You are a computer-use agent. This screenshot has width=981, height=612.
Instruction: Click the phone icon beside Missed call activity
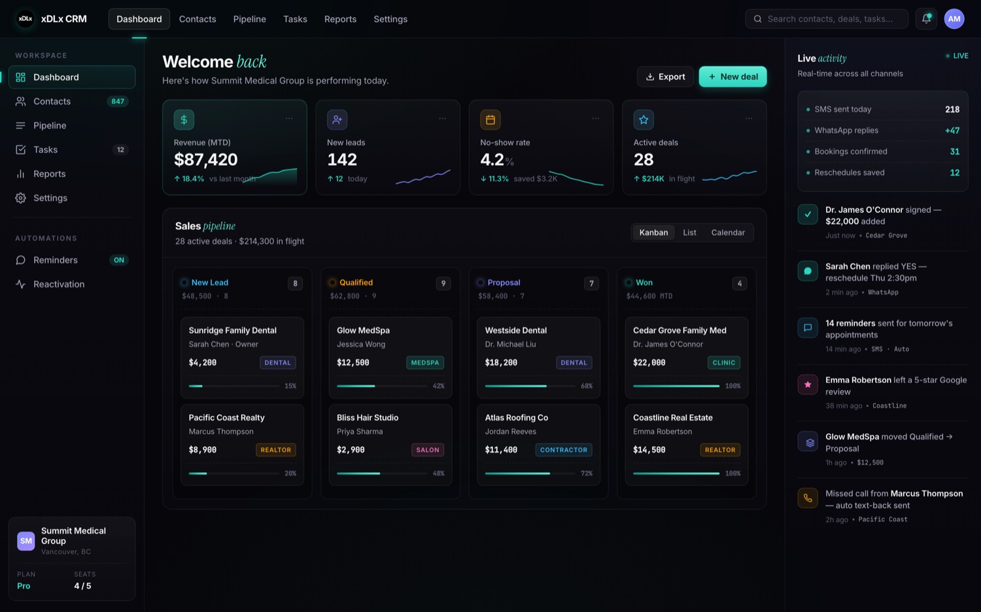point(808,498)
